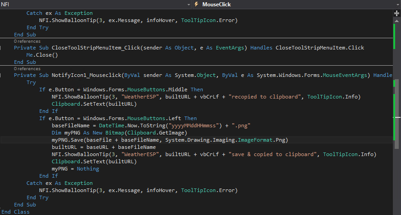Click 'ToolTipIcon.Info' on the save & copied line
Image resolution: width=401 pixels, height=215 pixels.
(348, 154)
